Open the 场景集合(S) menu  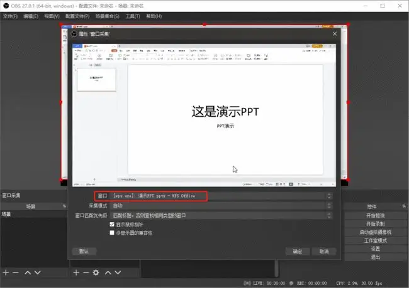pyautogui.click(x=107, y=16)
